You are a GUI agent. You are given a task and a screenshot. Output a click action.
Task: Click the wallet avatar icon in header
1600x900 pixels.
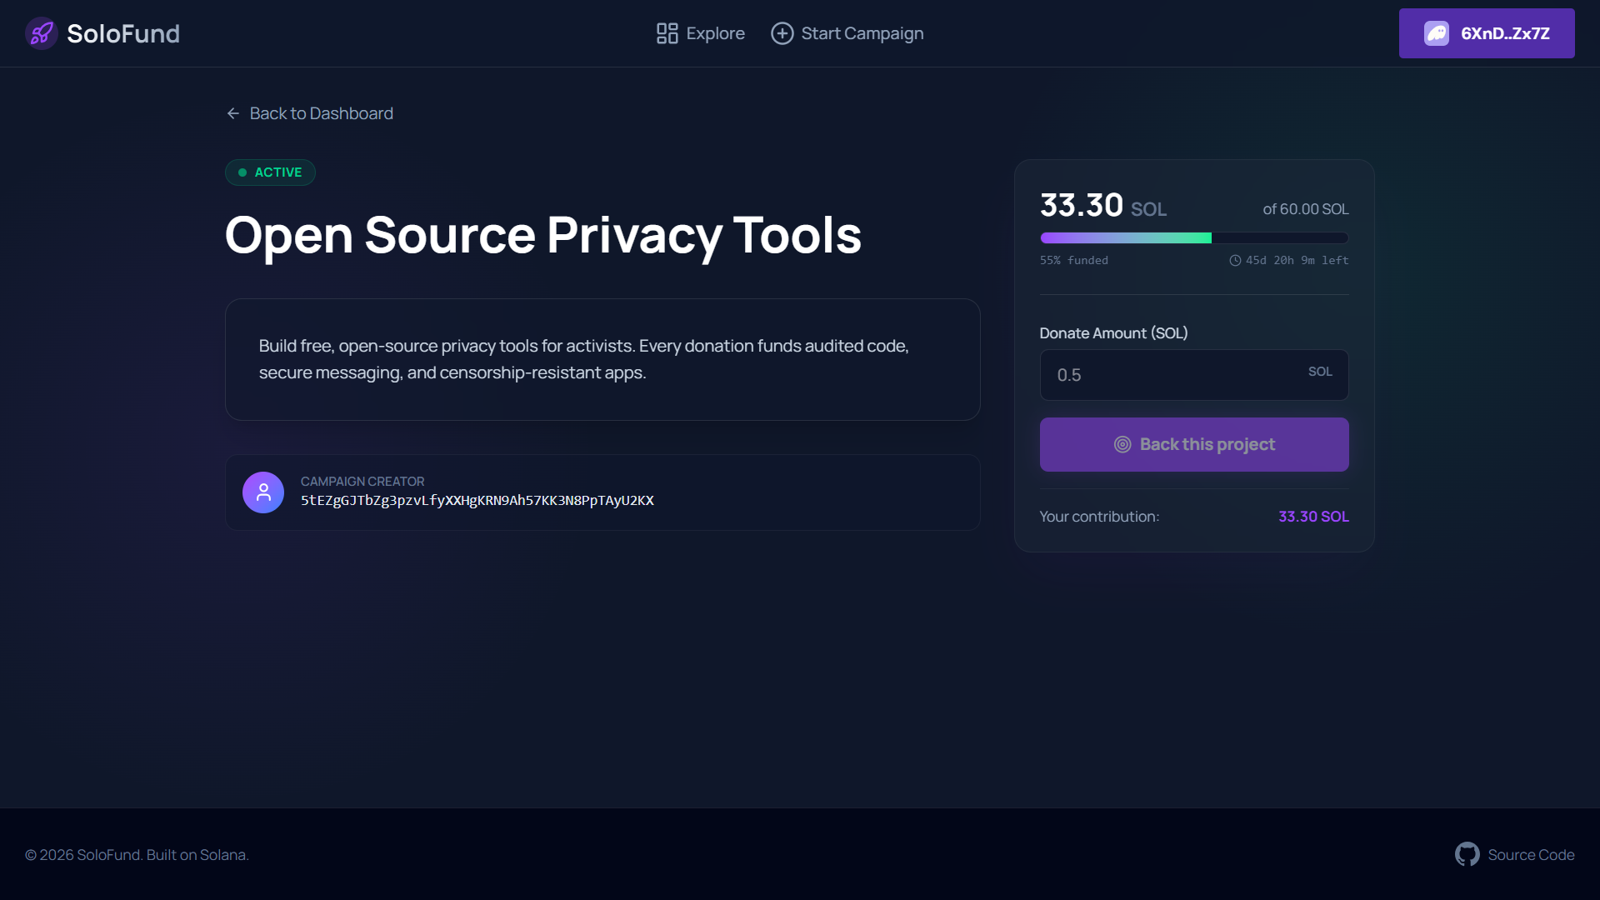[x=1436, y=33]
